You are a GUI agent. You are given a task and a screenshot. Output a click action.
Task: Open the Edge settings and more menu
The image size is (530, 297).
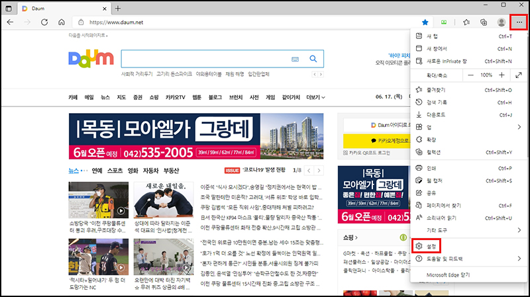click(519, 22)
